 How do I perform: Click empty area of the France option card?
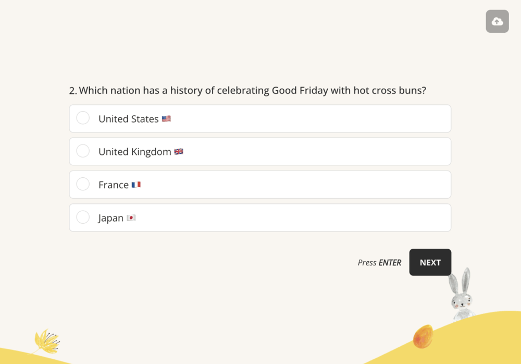coord(313,185)
